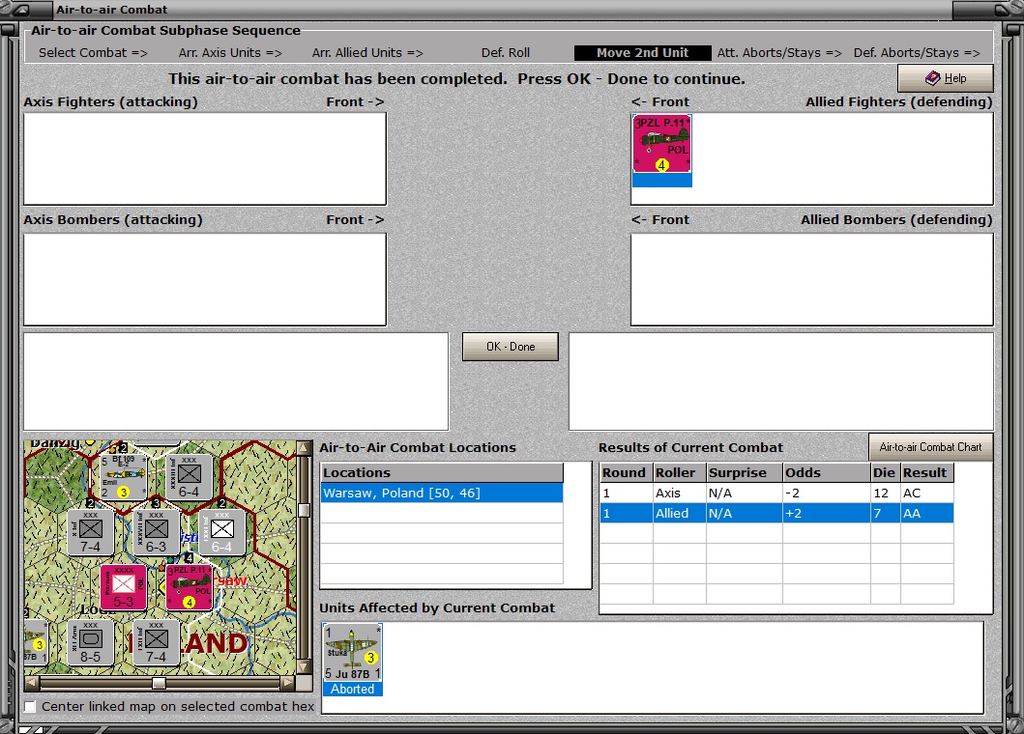Click the PZL P.11 counter on the map
The height and width of the screenshot is (734, 1024).
point(190,586)
